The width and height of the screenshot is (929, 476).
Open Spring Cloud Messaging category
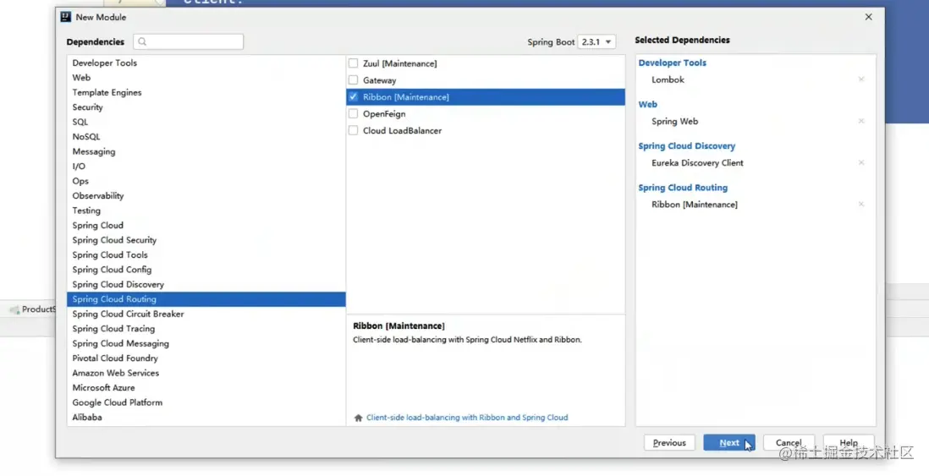pyautogui.click(x=206, y=344)
